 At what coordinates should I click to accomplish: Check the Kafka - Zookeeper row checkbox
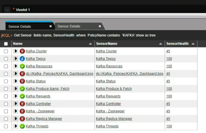6,111
